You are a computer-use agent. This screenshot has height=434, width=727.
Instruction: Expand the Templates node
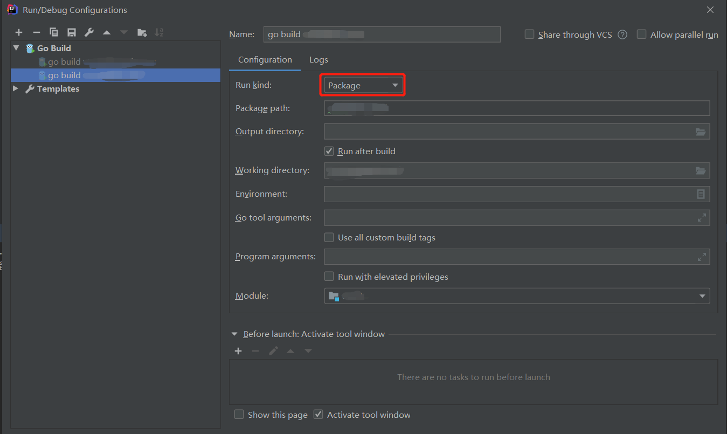click(15, 88)
